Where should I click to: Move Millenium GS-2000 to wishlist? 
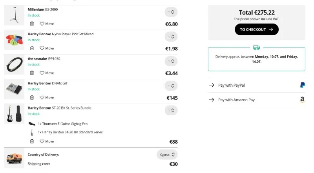tap(47, 24)
